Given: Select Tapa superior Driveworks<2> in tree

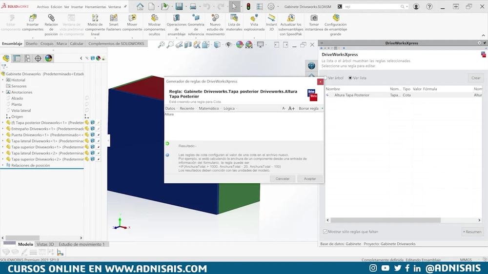Looking at the screenshot, I should tap(47, 159).
